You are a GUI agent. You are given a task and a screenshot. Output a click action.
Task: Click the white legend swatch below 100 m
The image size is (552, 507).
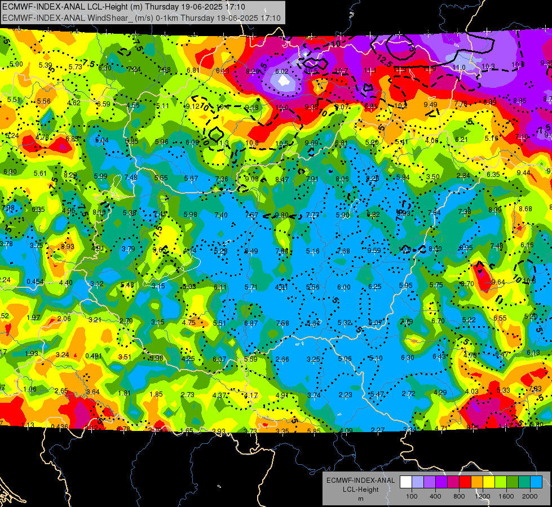click(x=406, y=482)
